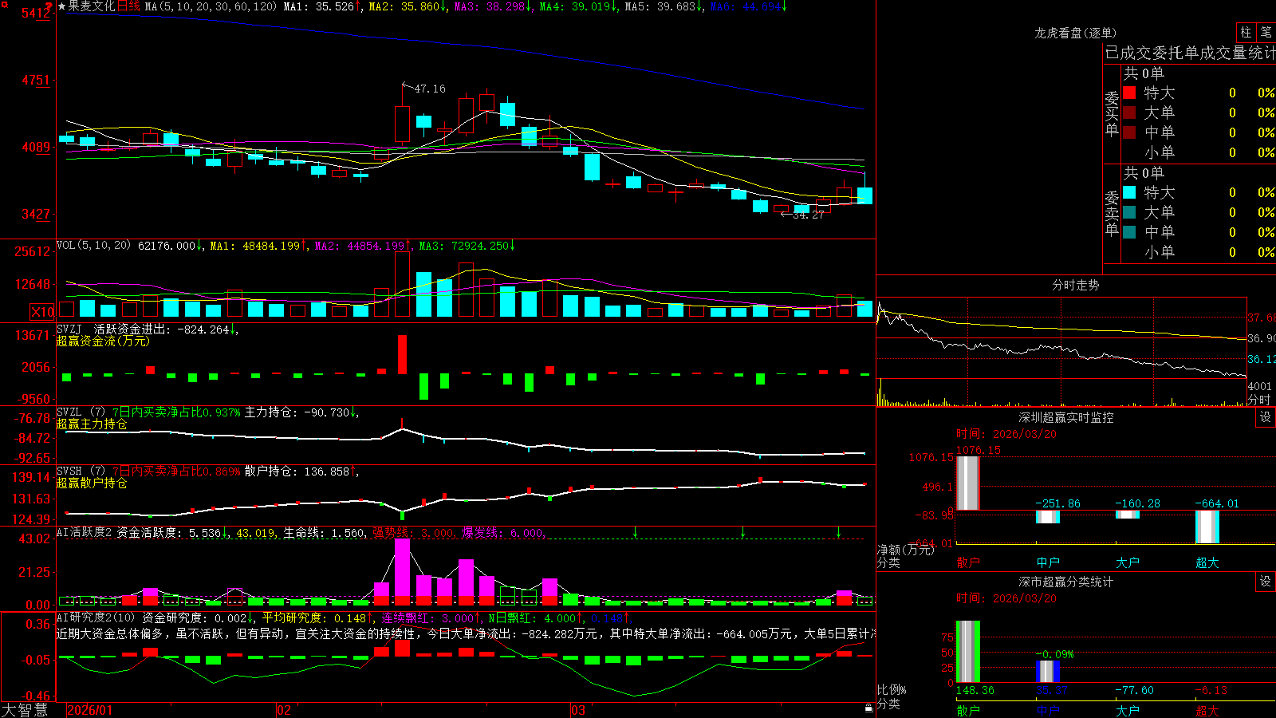Click the 委卖单 section label
Viewport: 1276px width, 718px height.
1112,213
